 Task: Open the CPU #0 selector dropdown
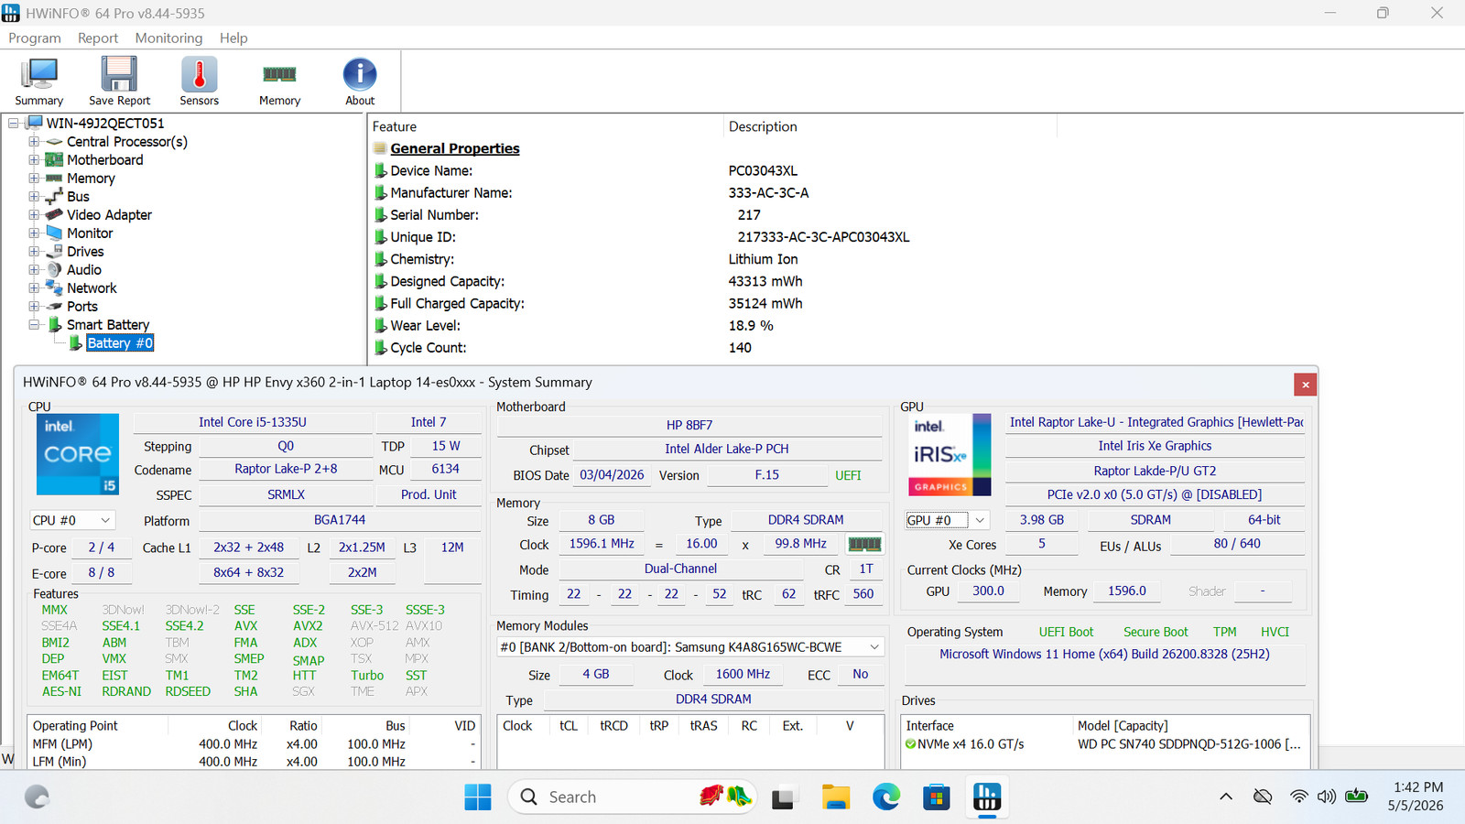pos(72,520)
